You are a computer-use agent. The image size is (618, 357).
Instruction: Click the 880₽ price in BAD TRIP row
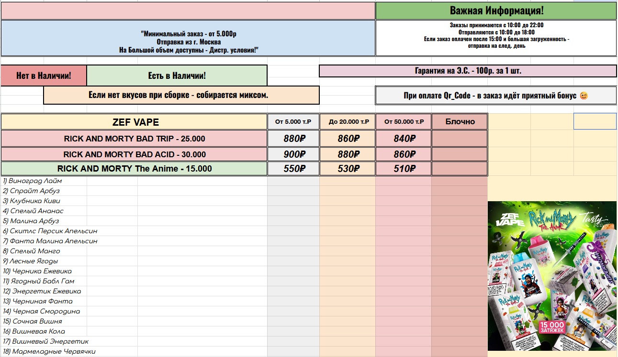293,139
